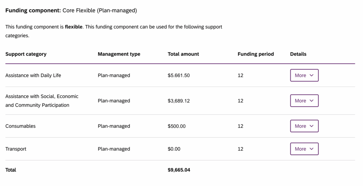Click the Transport category name
The width and height of the screenshot is (363, 186).
point(16,149)
